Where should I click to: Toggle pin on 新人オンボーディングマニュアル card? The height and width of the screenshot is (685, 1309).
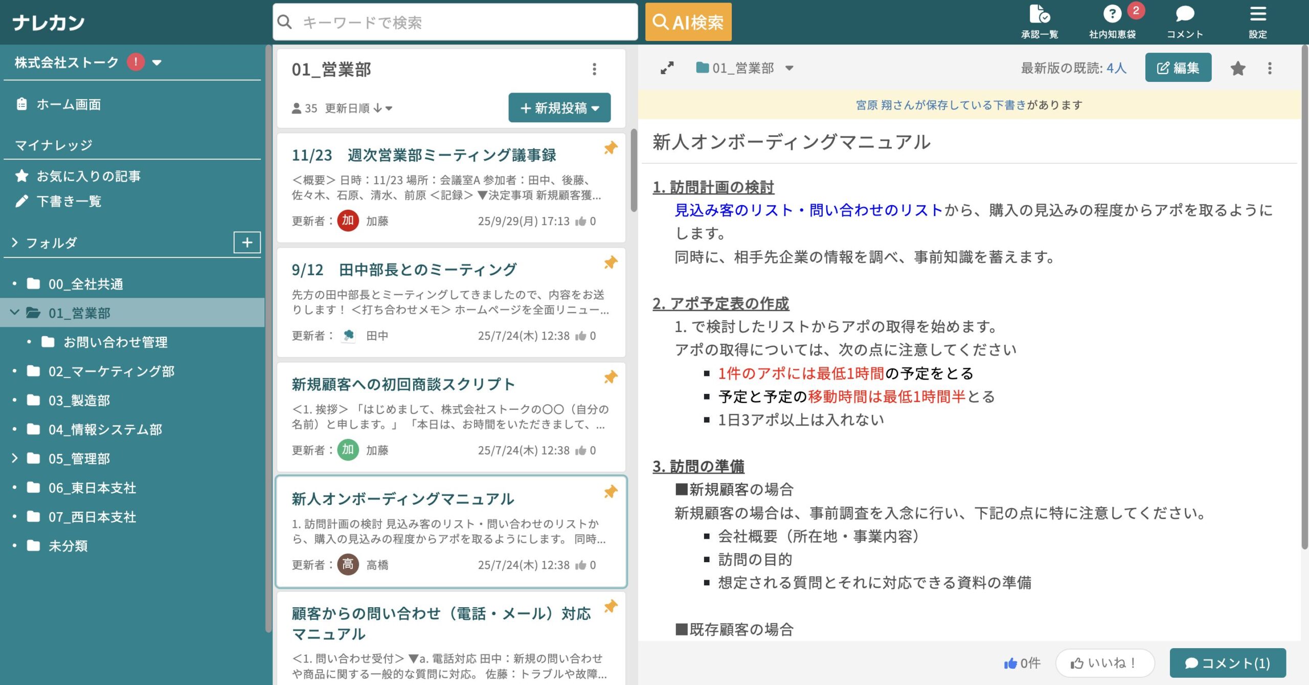[611, 492]
